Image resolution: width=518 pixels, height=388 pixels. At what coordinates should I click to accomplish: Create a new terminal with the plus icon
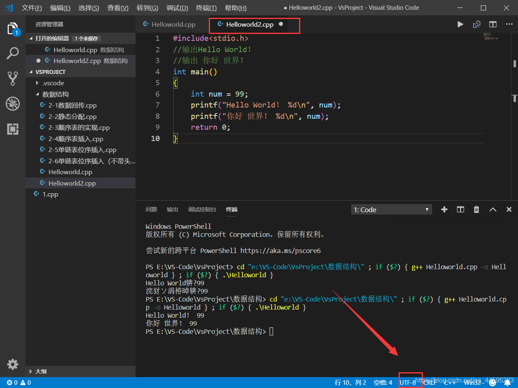[444, 209]
